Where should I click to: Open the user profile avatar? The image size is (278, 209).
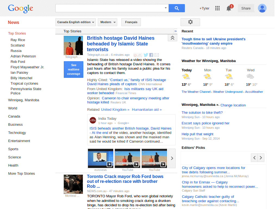(x=262, y=8)
